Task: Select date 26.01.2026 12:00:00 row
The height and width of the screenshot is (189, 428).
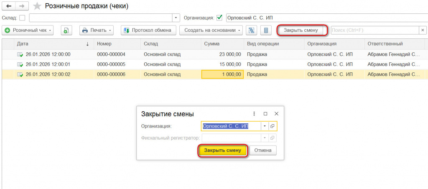Action: (x=48, y=54)
